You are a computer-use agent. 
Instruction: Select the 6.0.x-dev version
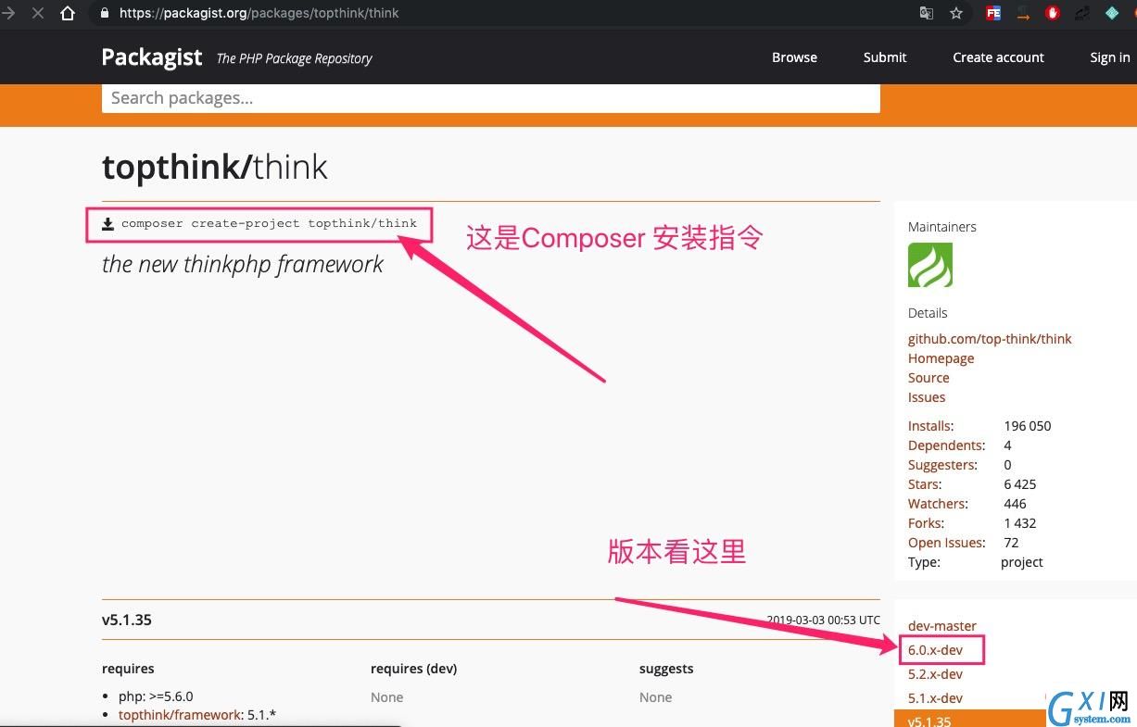click(x=936, y=650)
